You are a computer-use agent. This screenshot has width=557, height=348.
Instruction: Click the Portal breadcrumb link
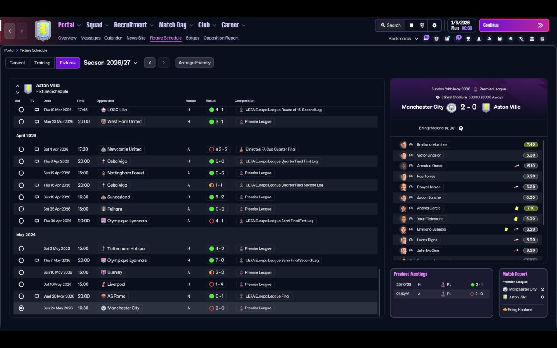[x=9, y=50]
